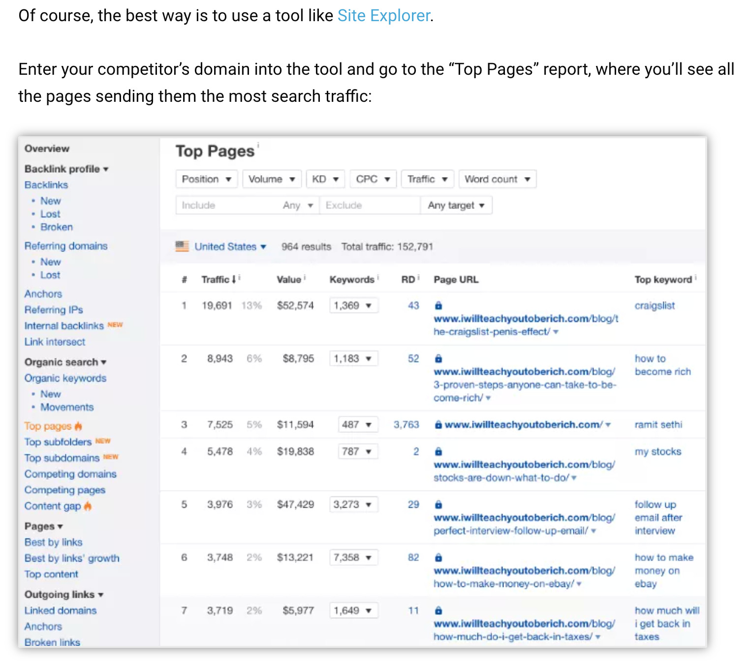The width and height of the screenshot is (752, 668).
Task: Select Competing domains in the sidebar
Action: 70,474
